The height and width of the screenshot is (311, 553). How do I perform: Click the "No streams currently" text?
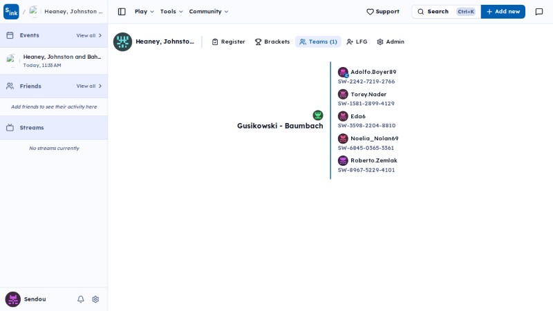54,149
